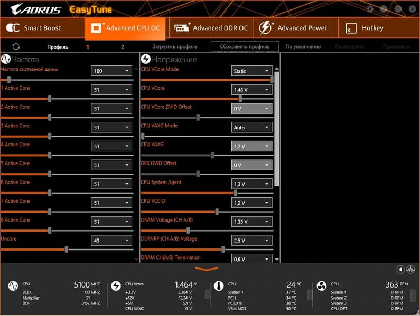Switch to the Advanced Power tab
The width and height of the screenshot is (420, 316).
click(296, 28)
